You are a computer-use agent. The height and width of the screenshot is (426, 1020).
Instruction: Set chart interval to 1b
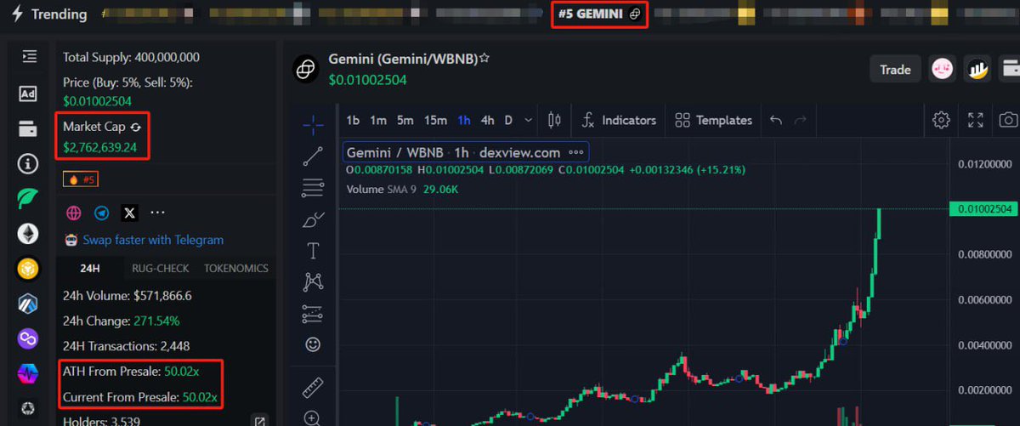point(353,120)
